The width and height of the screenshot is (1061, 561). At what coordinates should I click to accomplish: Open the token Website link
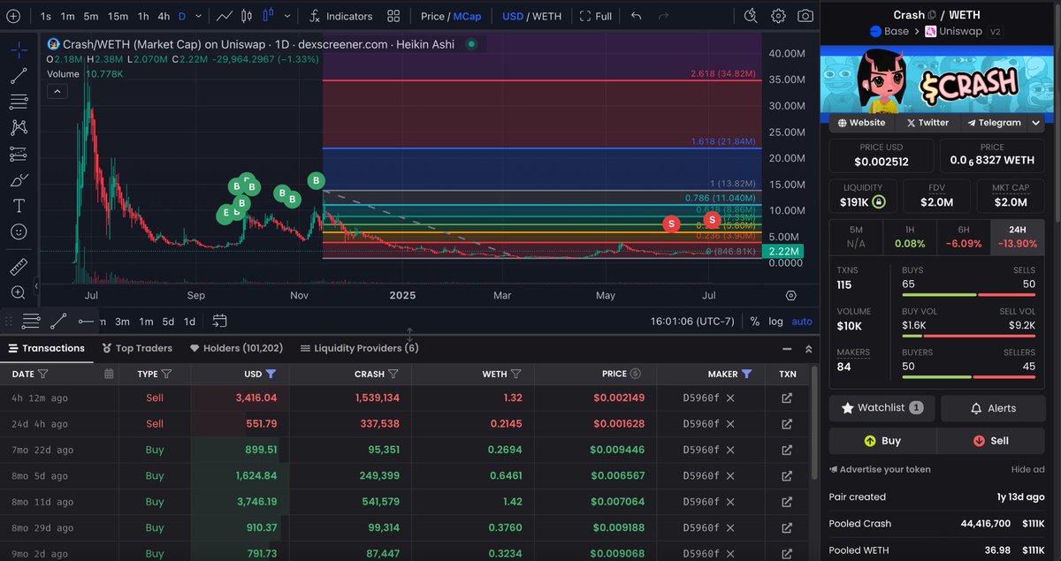tap(860, 123)
